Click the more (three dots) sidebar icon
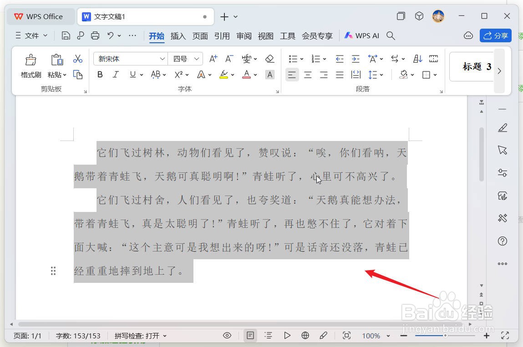523x347 pixels. tap(503, 264)
